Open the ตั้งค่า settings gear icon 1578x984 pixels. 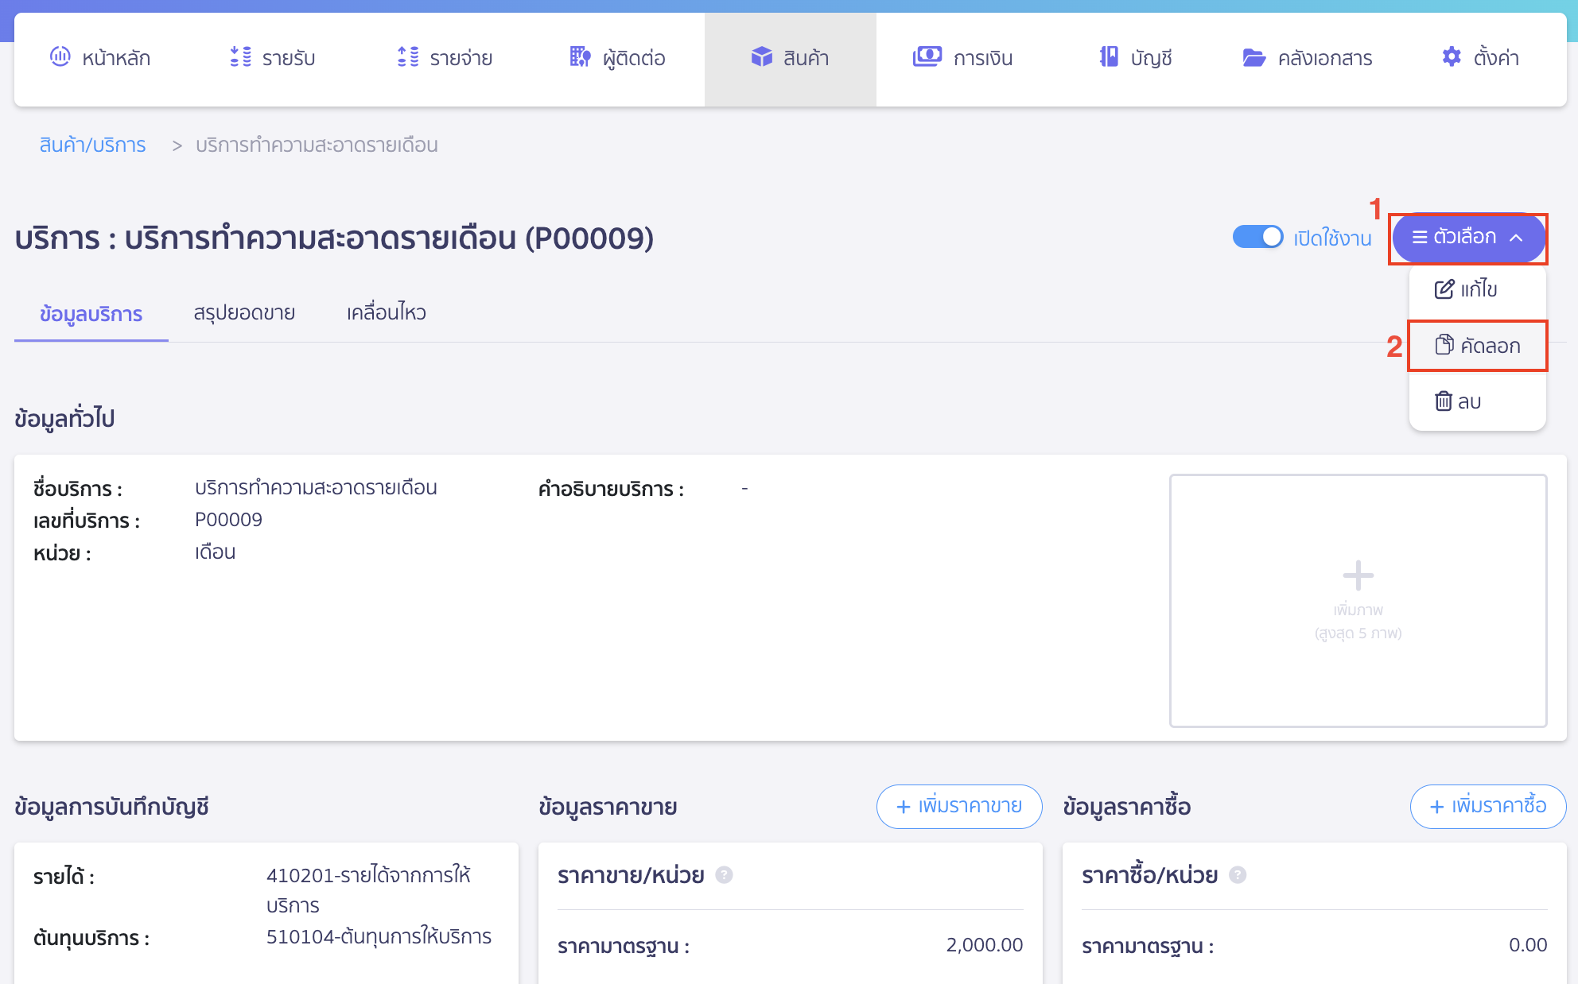tap(1451, 57)
